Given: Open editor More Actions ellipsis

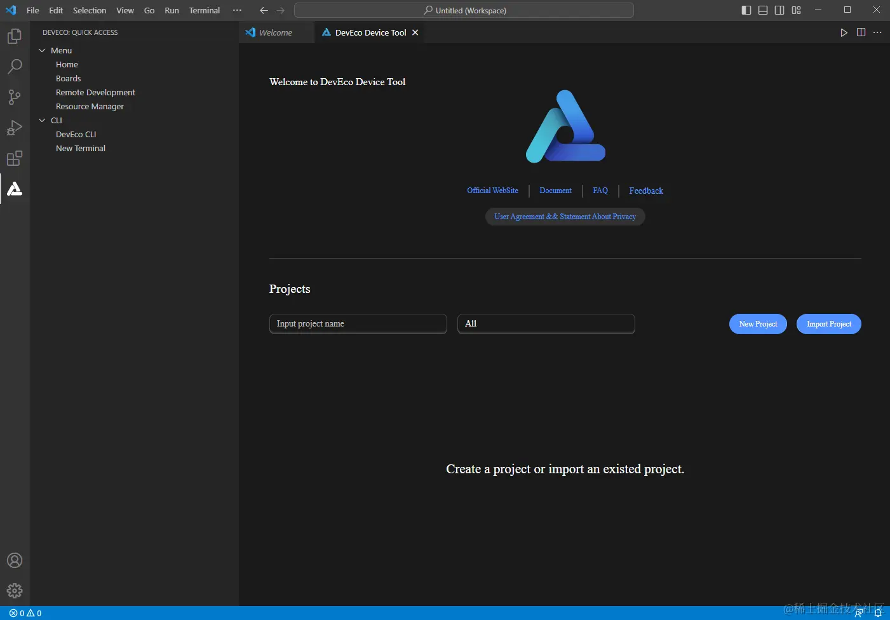Looking at the screenshot, I should pyautogui.click(x=877, y=32).
